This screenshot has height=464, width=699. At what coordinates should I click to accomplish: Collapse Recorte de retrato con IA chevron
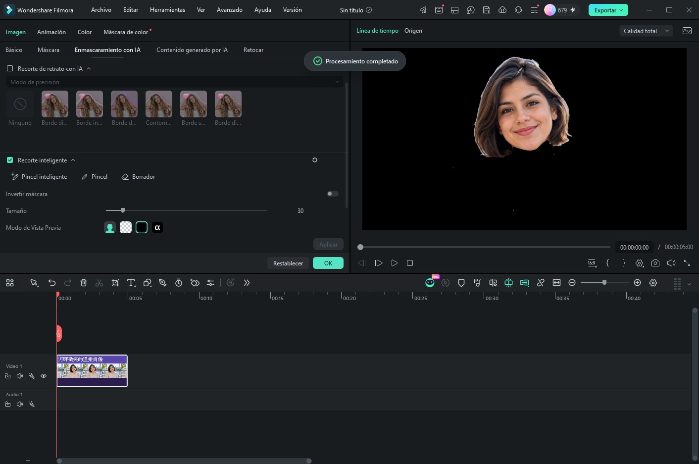[x=89, y=68]
